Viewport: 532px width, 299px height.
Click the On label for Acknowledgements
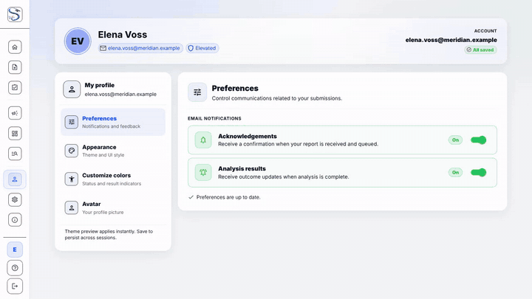point(455,140)
